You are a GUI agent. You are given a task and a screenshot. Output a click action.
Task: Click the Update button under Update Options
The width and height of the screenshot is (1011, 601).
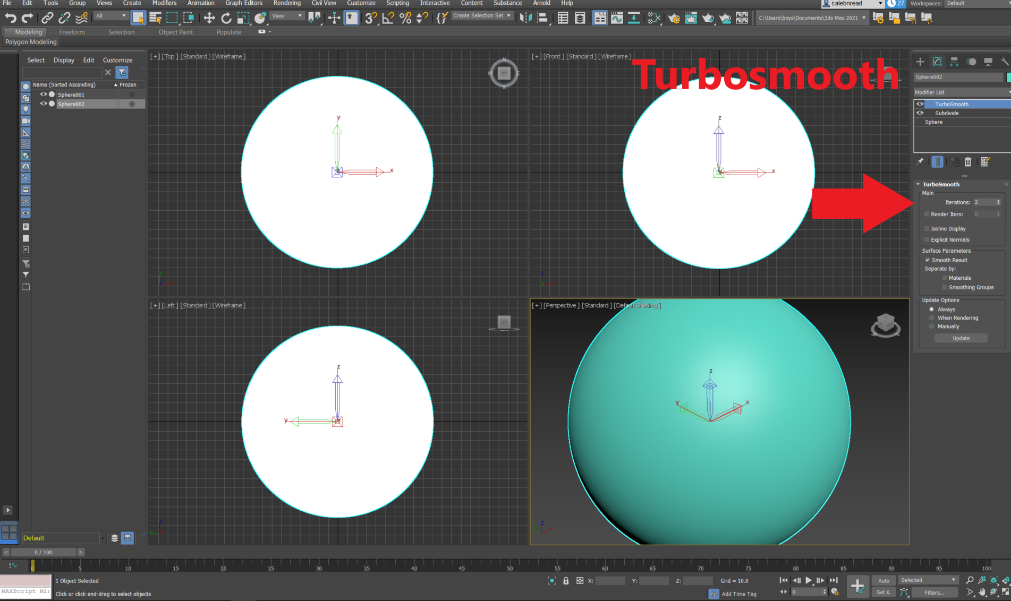point(961,338)
